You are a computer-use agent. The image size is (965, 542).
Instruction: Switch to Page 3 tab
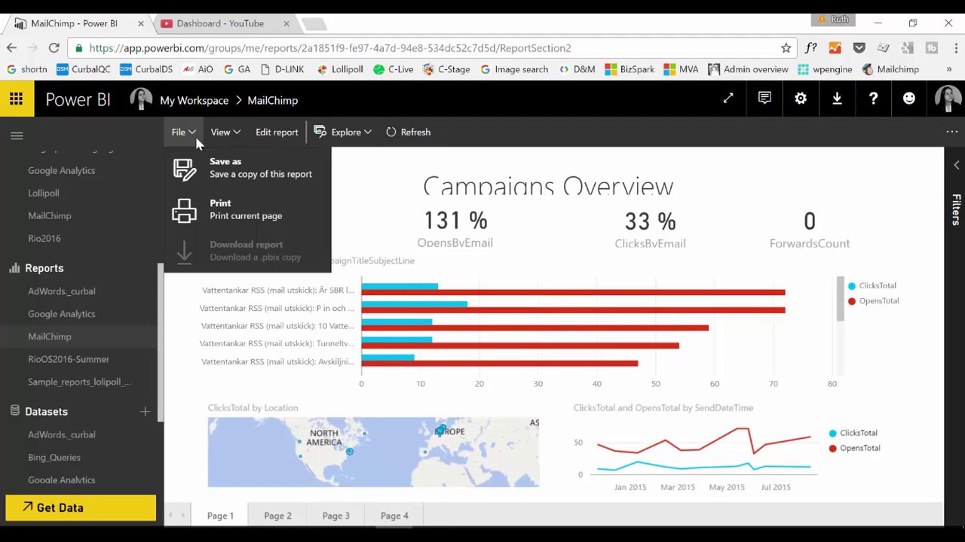[x=335, y=516]
